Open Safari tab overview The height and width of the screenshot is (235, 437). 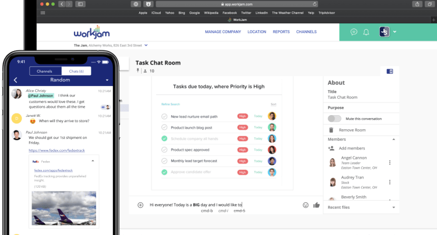[x=430, y=4]
